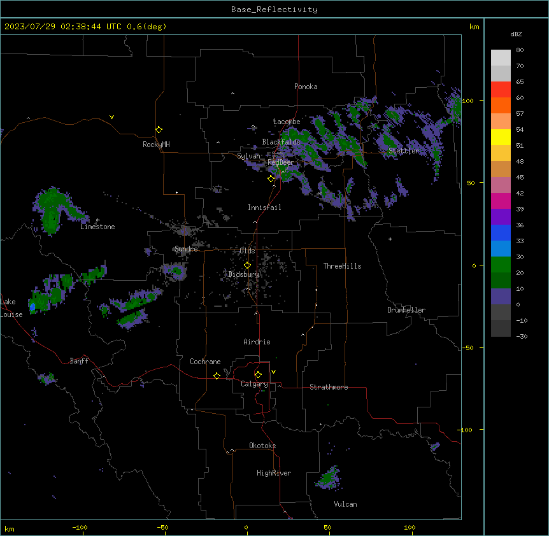Click the Innisfail city label

tap(264, 208)
